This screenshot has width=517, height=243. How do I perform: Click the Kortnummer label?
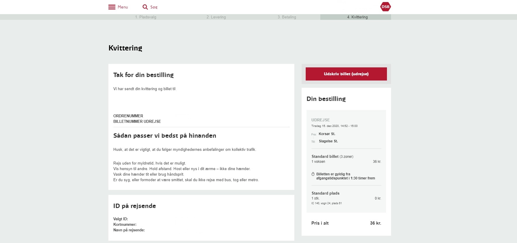pos(125,224)
